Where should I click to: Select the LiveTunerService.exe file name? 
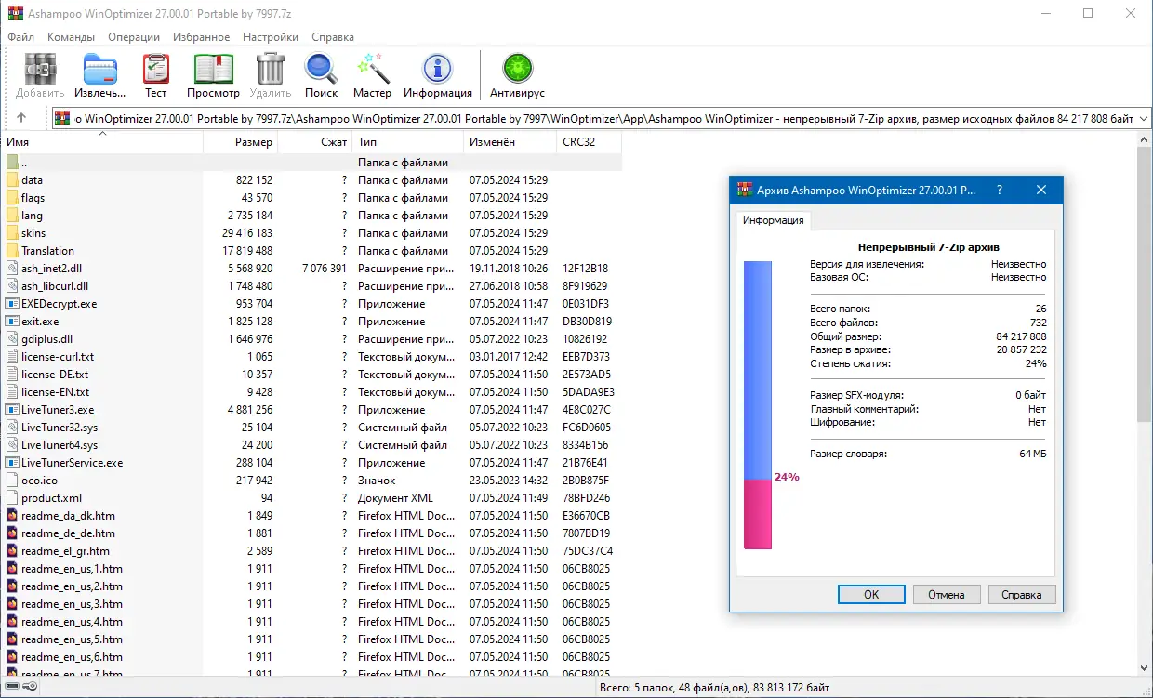tap(72, 463)
